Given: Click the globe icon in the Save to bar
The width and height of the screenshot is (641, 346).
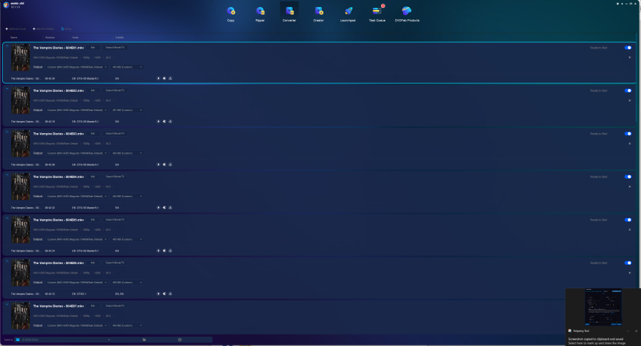Looking at the screenshot, I should tap(179, 340).
